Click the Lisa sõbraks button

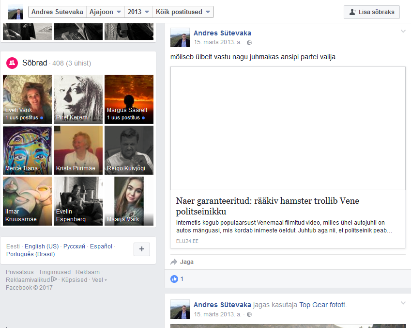pyautogui.click(x=372, y=12)
